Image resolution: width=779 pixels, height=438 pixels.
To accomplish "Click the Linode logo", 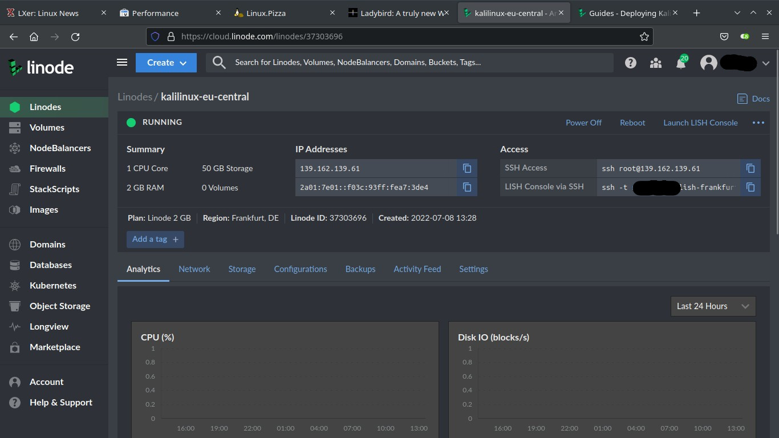I will [40, 67].
